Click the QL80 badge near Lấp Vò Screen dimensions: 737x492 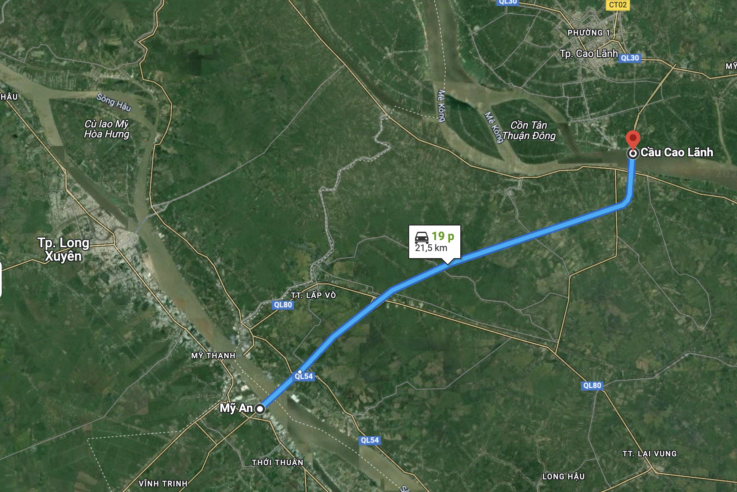point(283,305)
